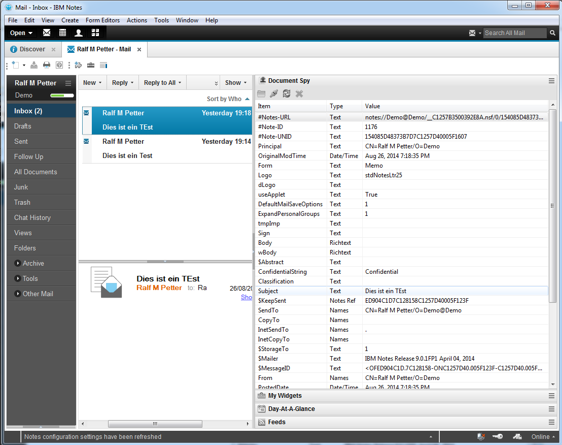Click the mail quota usage bar under Demo
The image size is (562, 445).
(62, 96)
